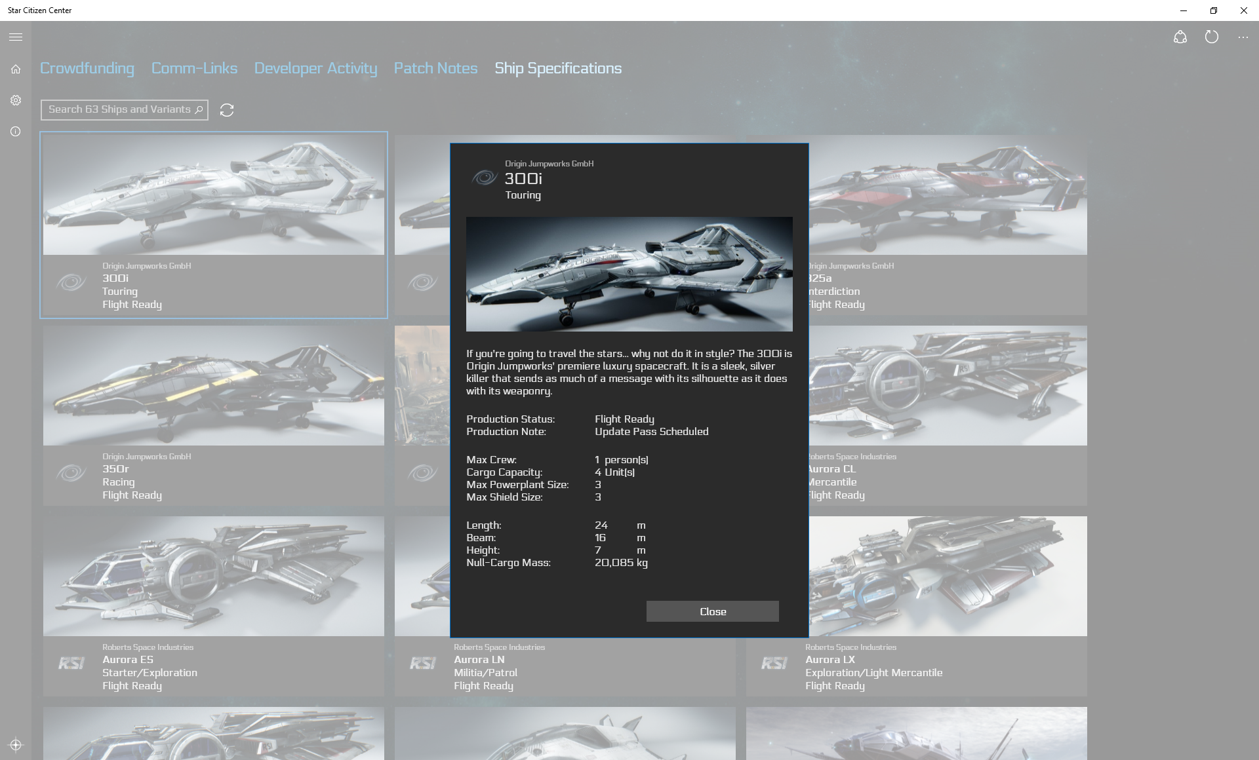Click 'Origin Jumpworks GmbH' in dialog header
This screenshot has width=1259, height=760.
coord(549,164)
